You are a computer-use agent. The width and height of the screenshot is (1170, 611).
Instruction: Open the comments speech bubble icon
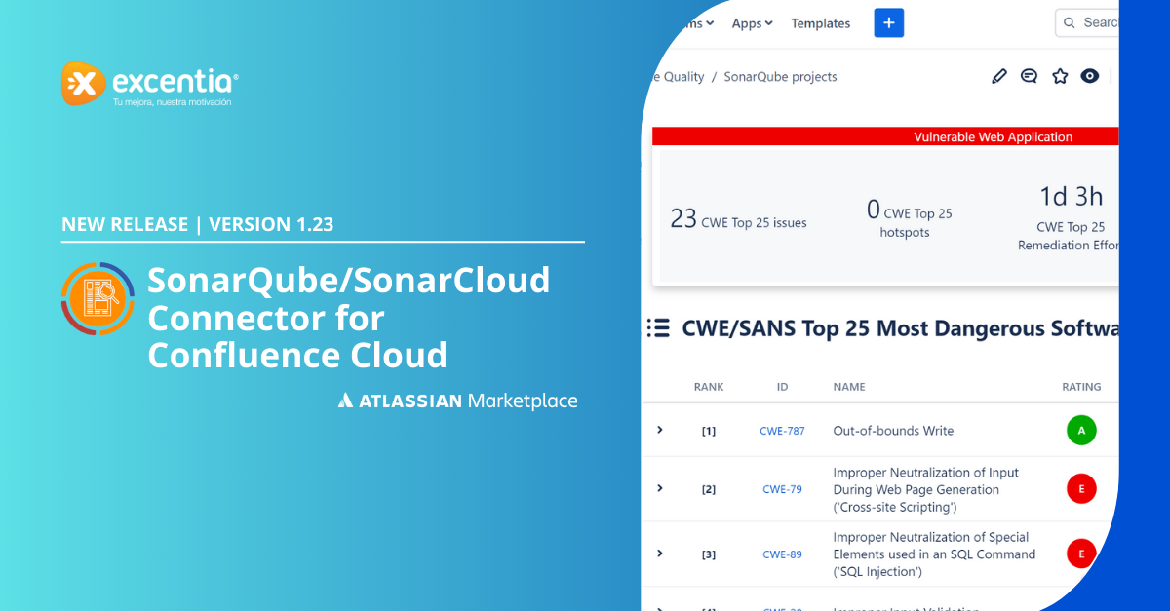[1029, 76]
